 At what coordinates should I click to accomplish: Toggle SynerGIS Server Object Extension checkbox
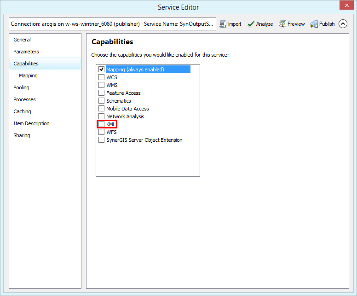[102, 140]
